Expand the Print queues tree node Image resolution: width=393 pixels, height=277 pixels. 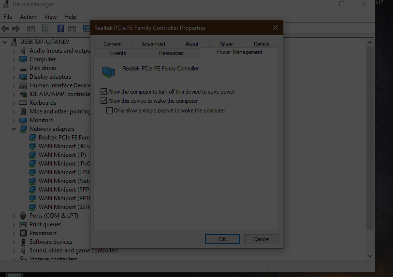click(14, 225)
